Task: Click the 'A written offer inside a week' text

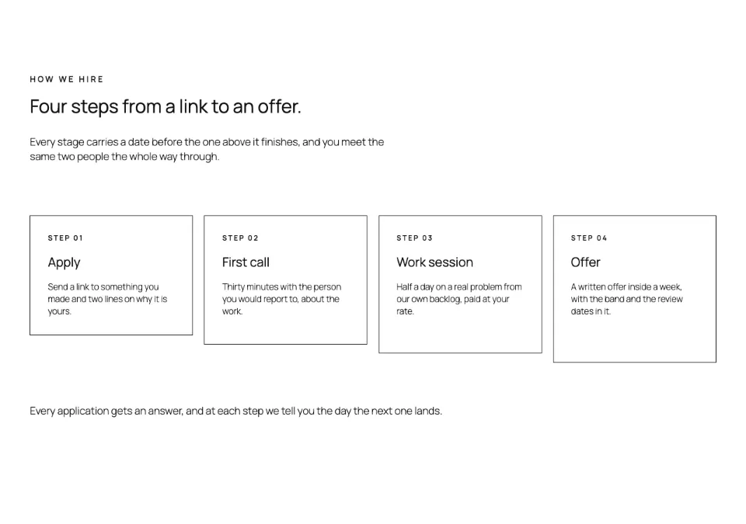Action: (626, 299)
